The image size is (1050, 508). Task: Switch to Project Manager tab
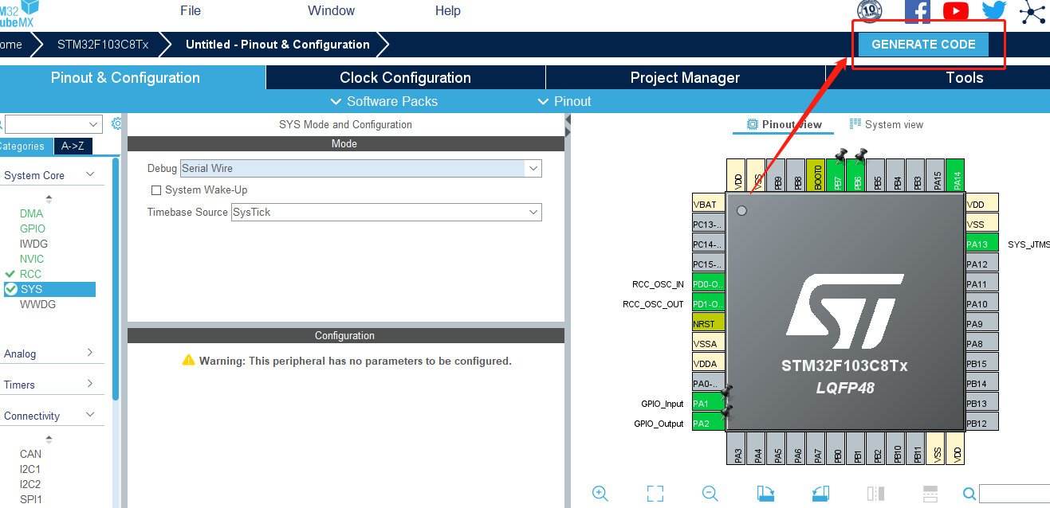[x=686, y=77]
